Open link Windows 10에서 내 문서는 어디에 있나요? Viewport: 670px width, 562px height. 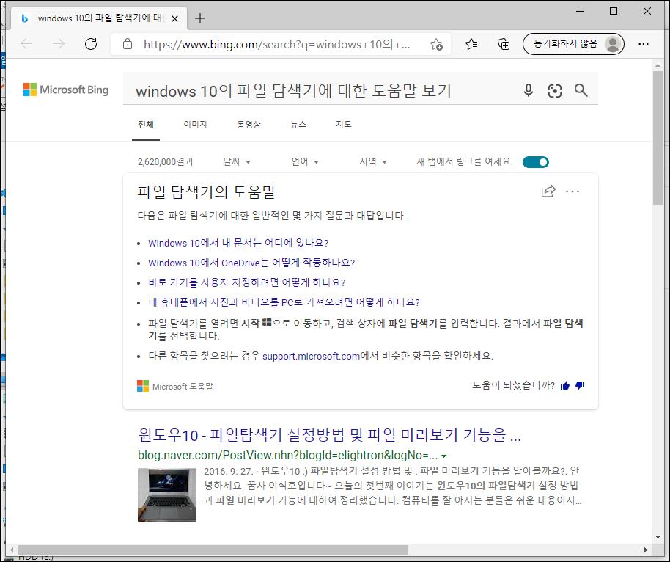coord(238,243)
